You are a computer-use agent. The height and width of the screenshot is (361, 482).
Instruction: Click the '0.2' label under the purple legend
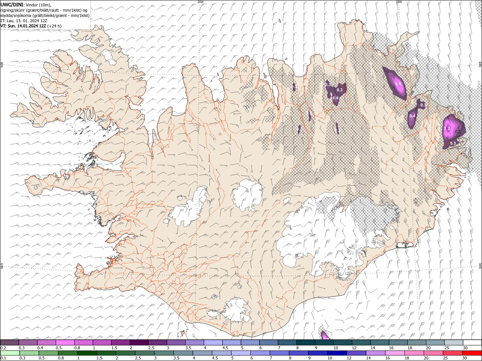tap(3, 348)
